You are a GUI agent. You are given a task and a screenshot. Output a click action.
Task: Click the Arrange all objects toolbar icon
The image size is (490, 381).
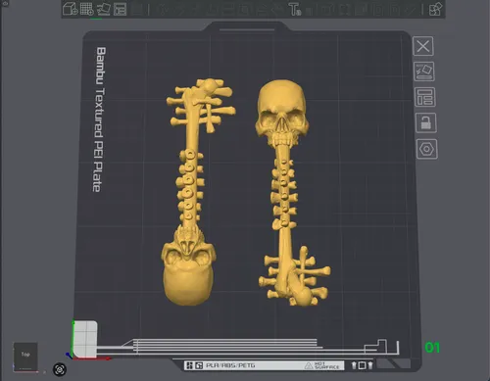tap(120, 9)
